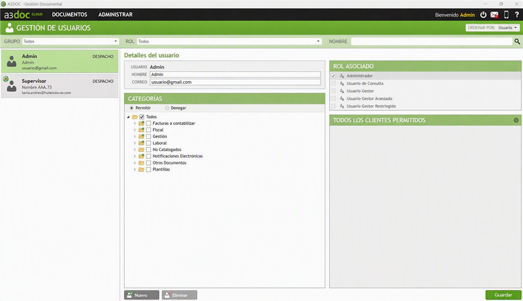Click the NOMBRE search field

(x=431, y=41)
